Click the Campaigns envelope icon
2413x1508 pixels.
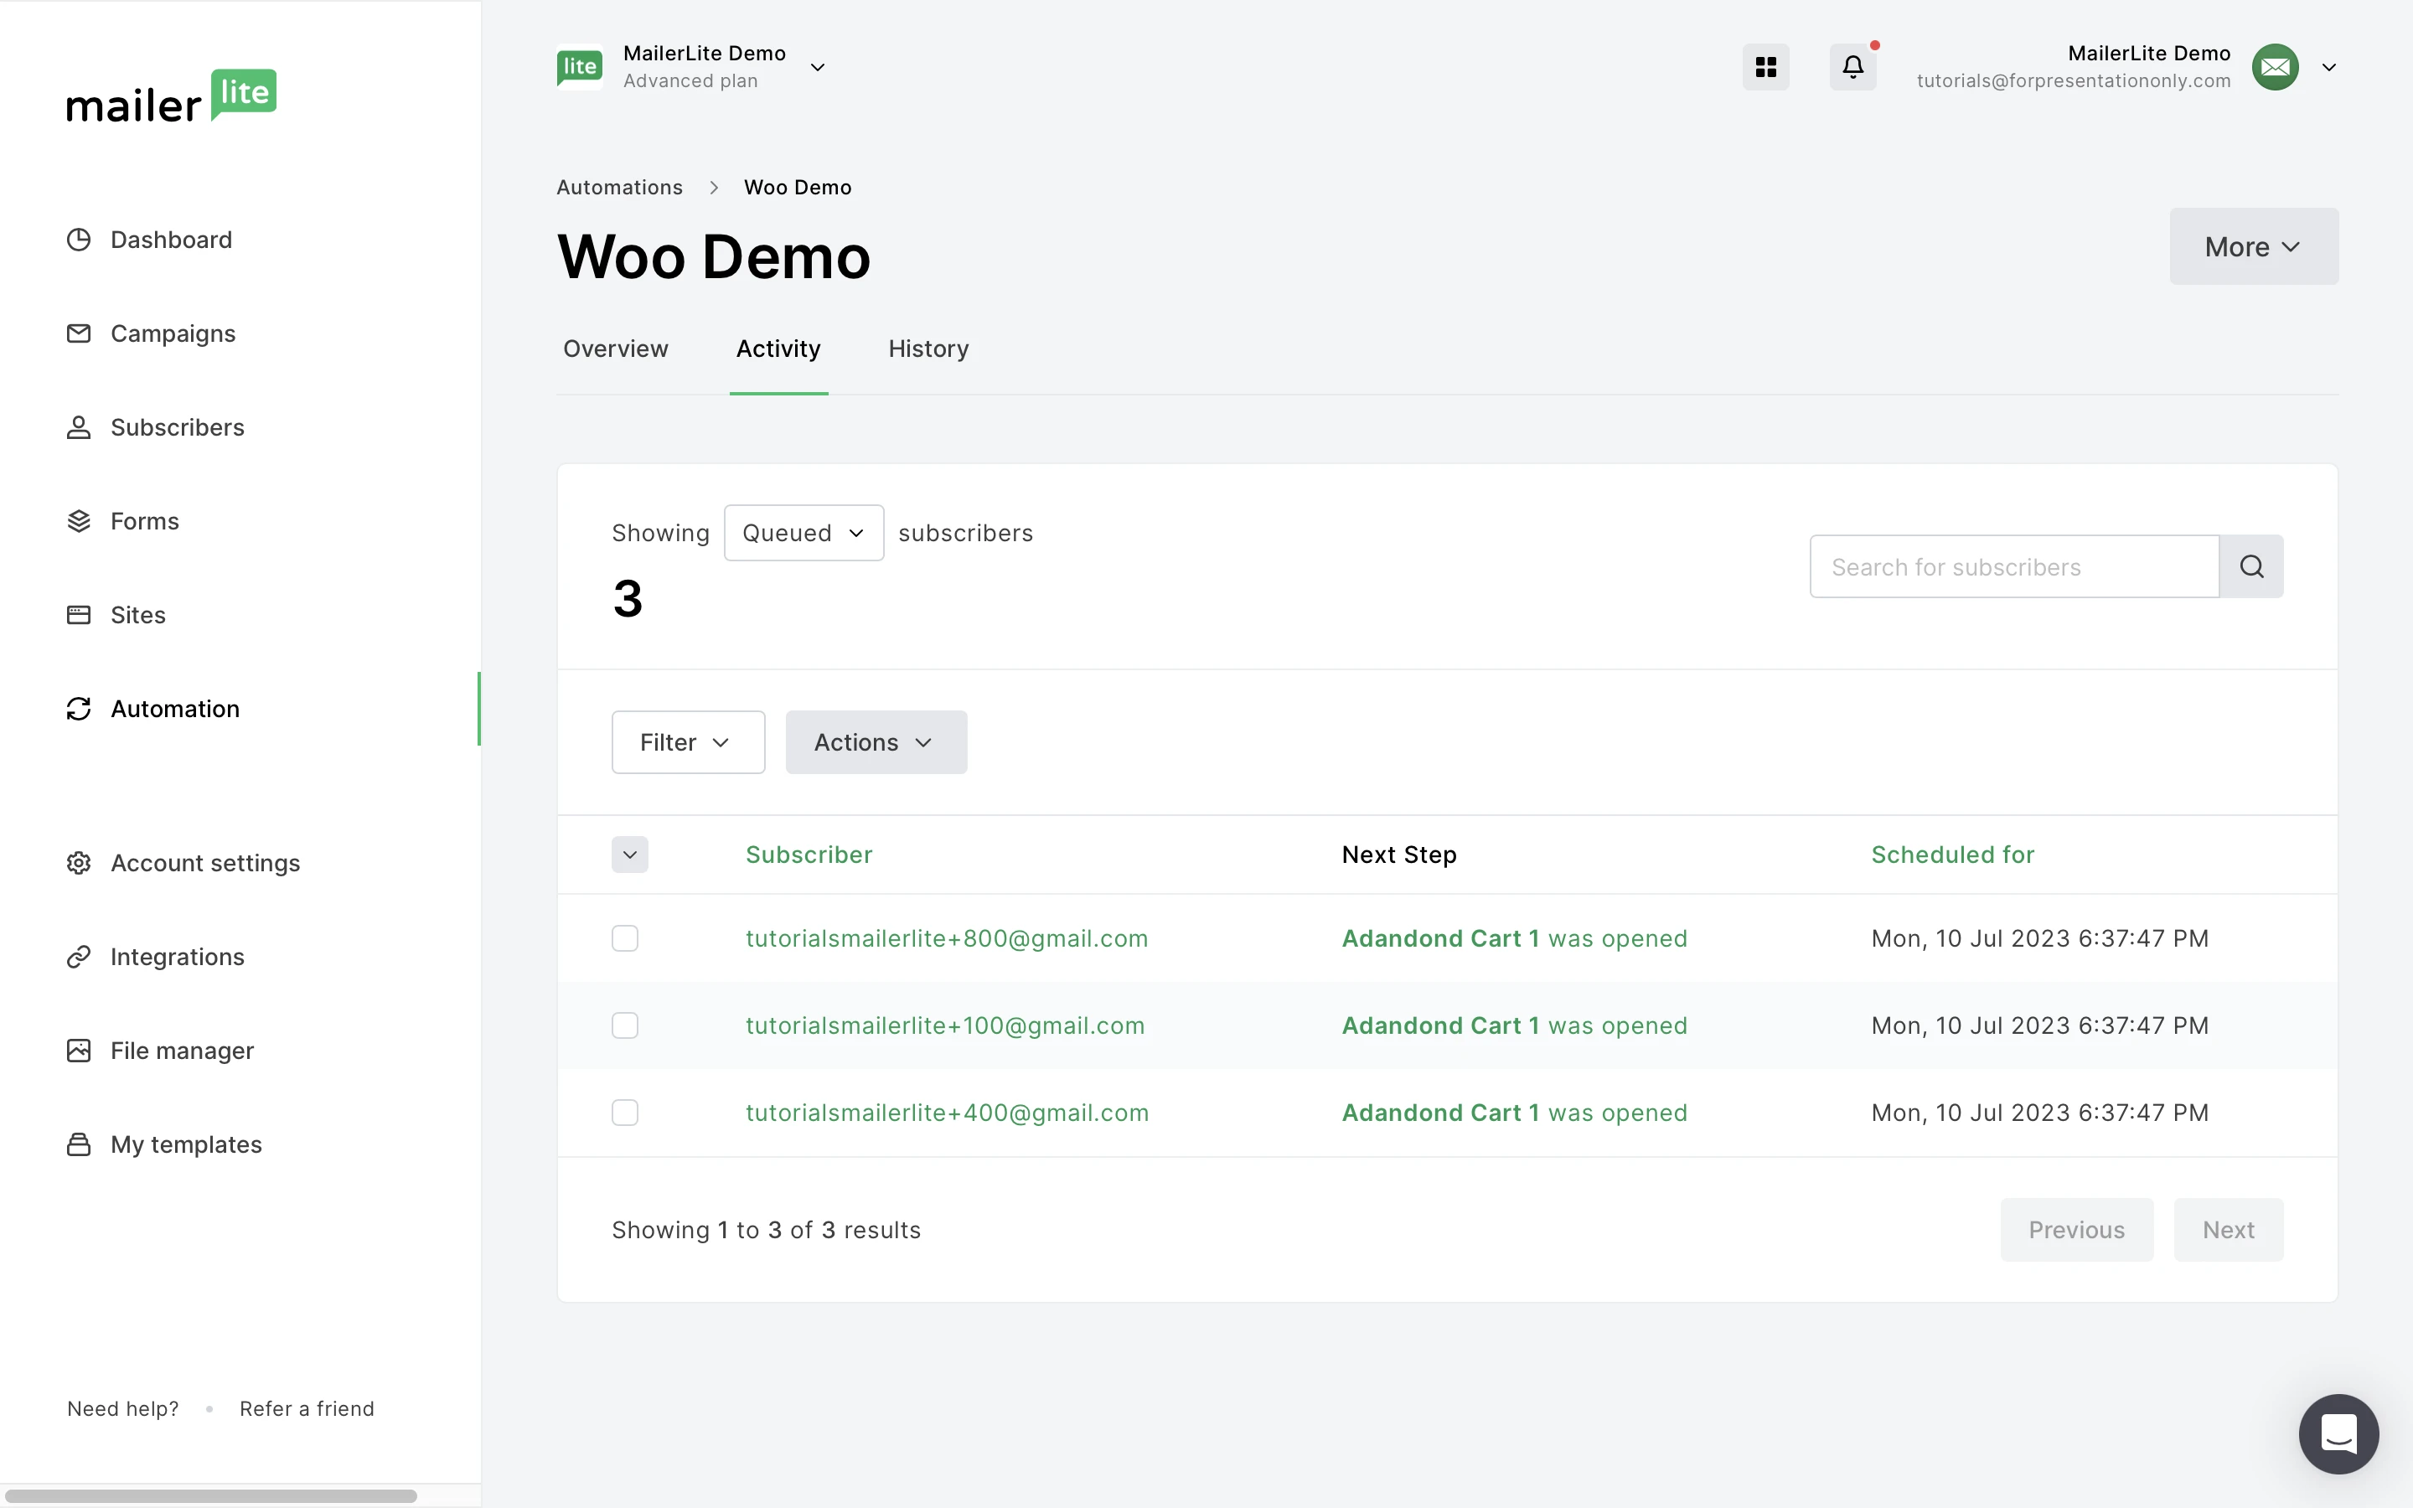pos(79,333)
